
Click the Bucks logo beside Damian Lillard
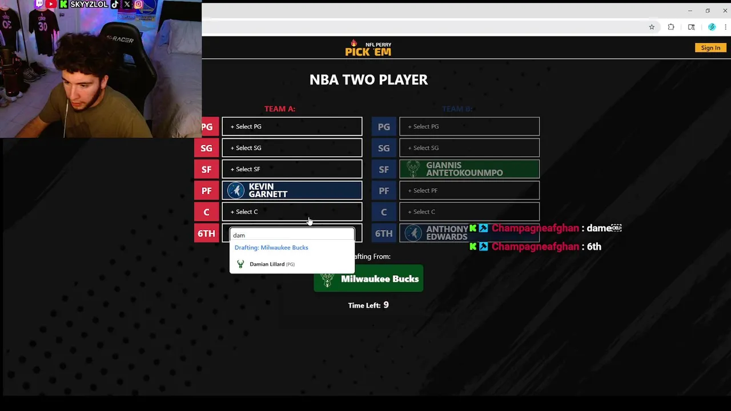click(240, 264)
